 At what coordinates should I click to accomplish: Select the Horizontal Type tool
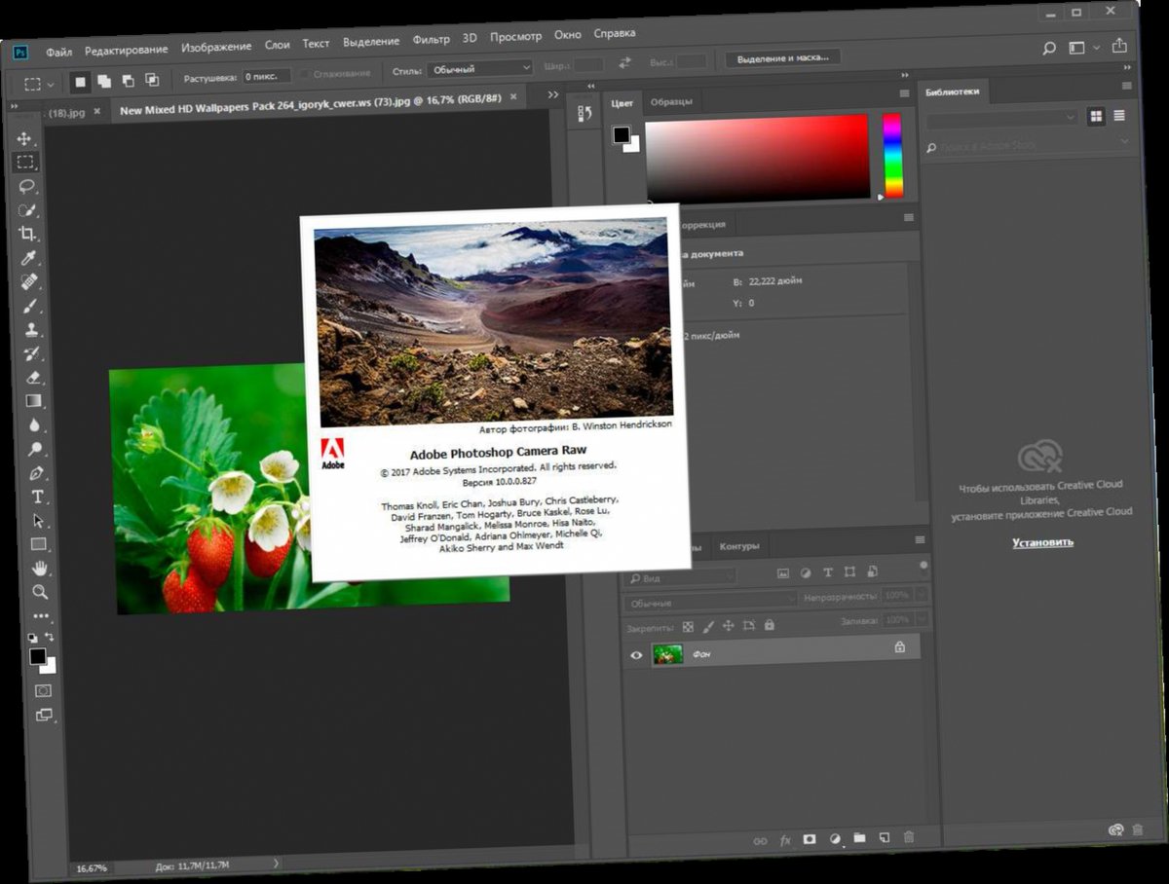click(x=38, y=497)
